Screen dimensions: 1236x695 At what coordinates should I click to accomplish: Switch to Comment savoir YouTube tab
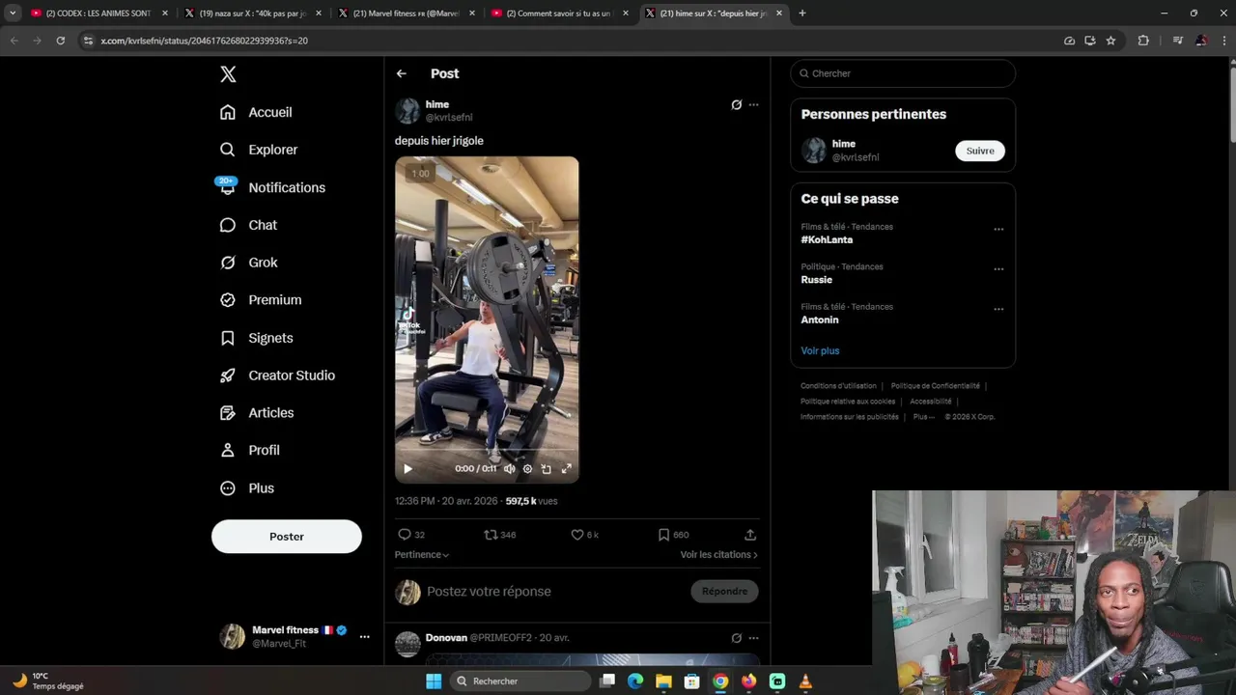(x=559, y=14)
